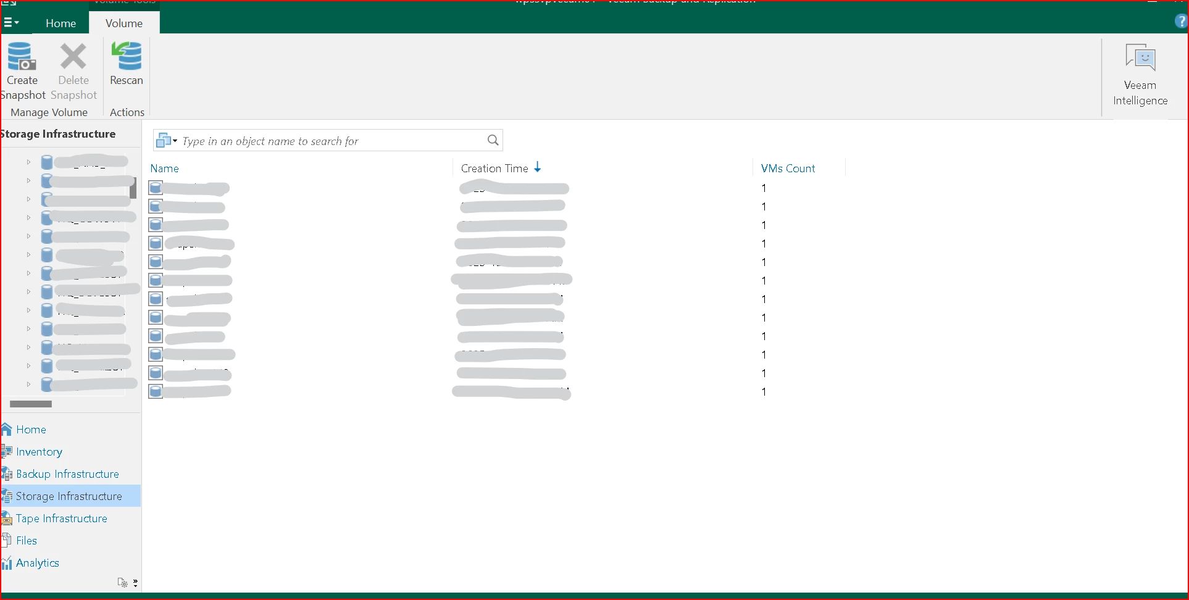Image resolution: width=1189 pixels, height=600 pixels.
Task: Switch to the Home ribbon tab
Action: click(60, 23)
